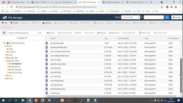Open the browser extensions puzzle icon
The width and height of the screenshot is (183, 103).
172,7
